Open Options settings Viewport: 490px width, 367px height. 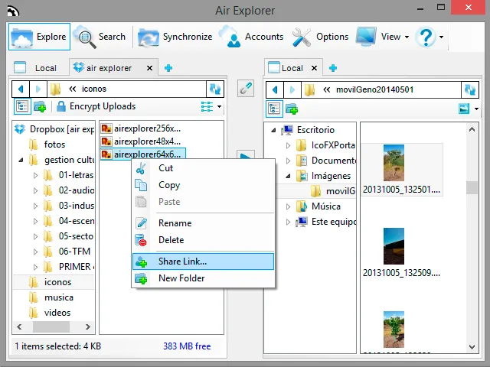tap(320, 37)
